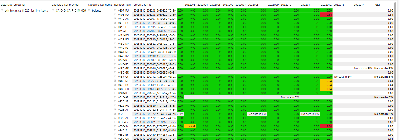Select run id 20230312_202639_1380970_43397

[155, 85]
